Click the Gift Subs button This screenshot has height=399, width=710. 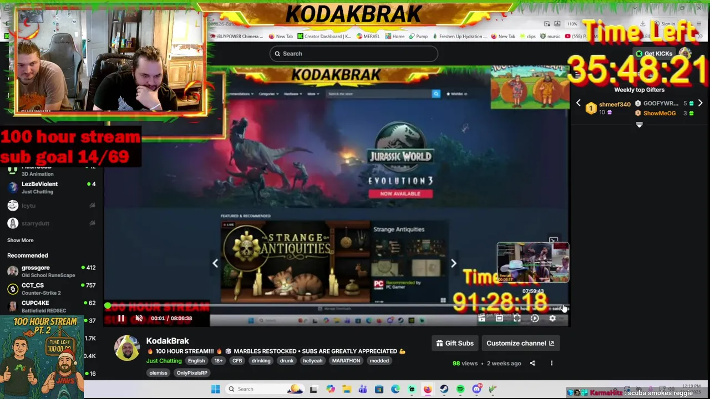(455, 343)
